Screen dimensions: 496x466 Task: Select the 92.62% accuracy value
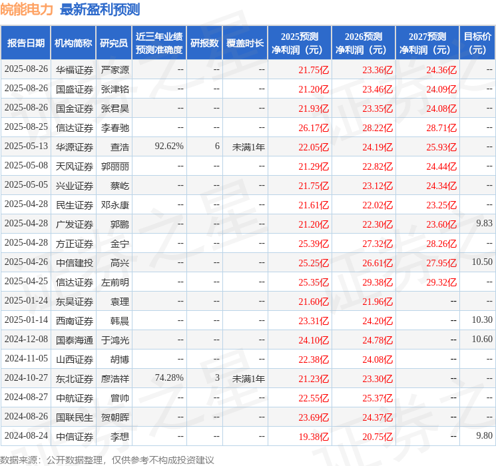pos(169,146)
